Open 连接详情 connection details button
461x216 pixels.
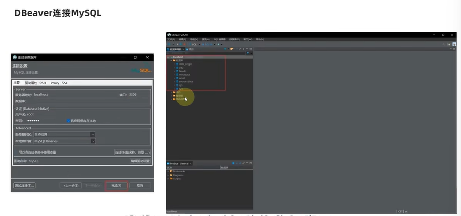click(132, 152)
